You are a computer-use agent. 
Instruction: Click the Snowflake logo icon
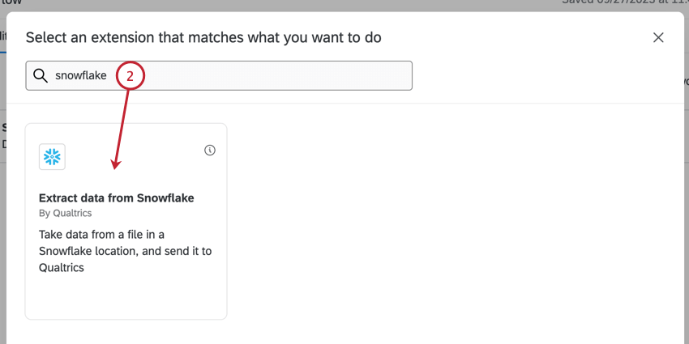[53, 157]
